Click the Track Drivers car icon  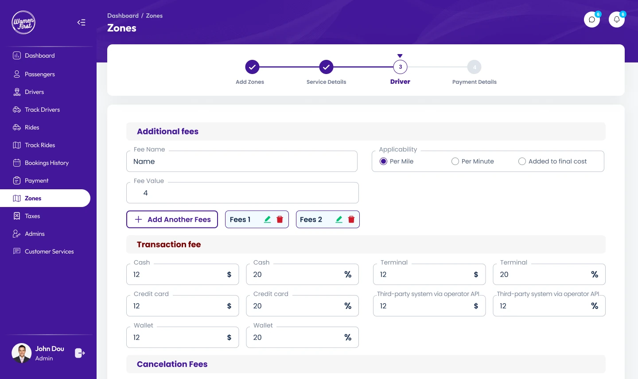point(17,109)
